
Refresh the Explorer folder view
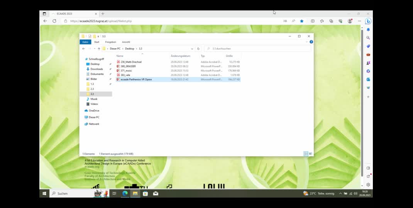(x=198, y=49)
